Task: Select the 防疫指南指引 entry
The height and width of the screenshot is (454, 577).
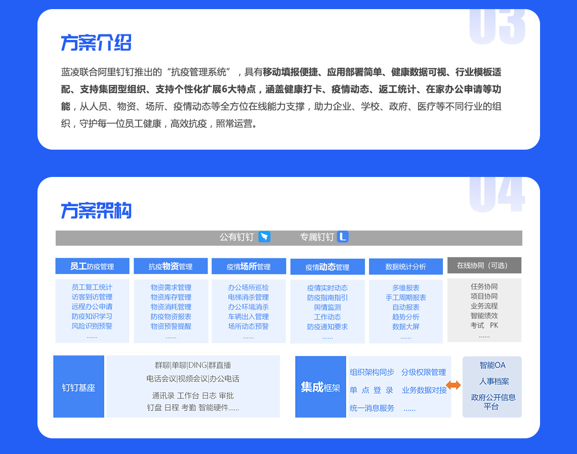Action: click(327, 297)
